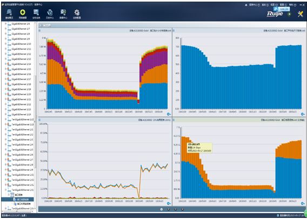Click the device tree horizontal scrollbar
The width and height of the screenshot is (307, 219).
[18, 211]
